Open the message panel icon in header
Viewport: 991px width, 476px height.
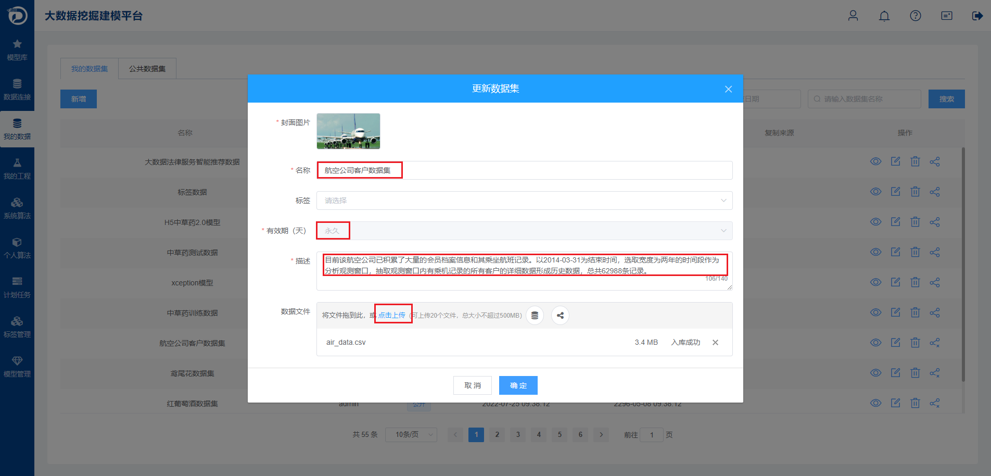coord(947,16)
